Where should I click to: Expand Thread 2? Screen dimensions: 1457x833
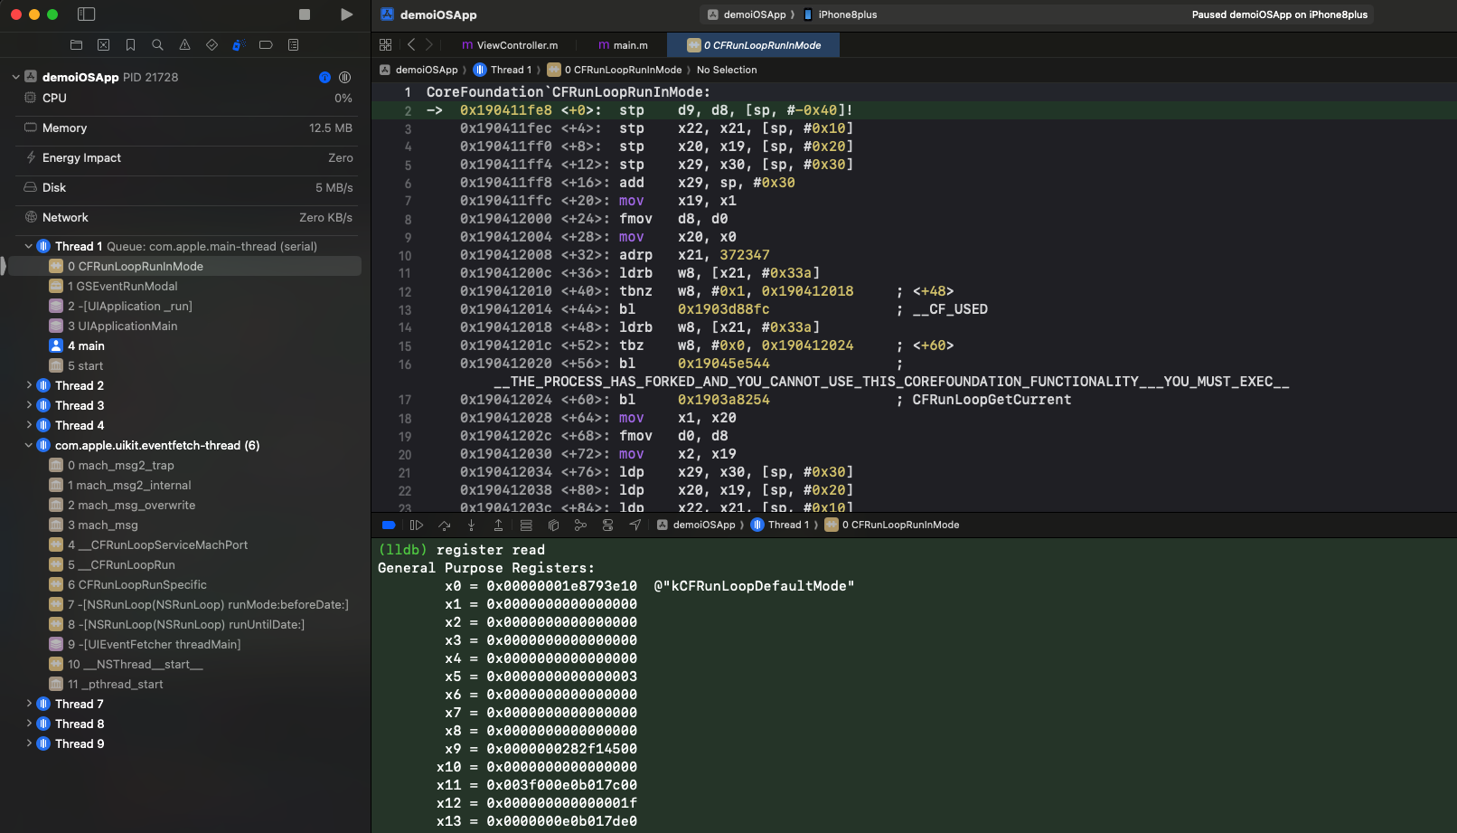(x=28, y=385)
